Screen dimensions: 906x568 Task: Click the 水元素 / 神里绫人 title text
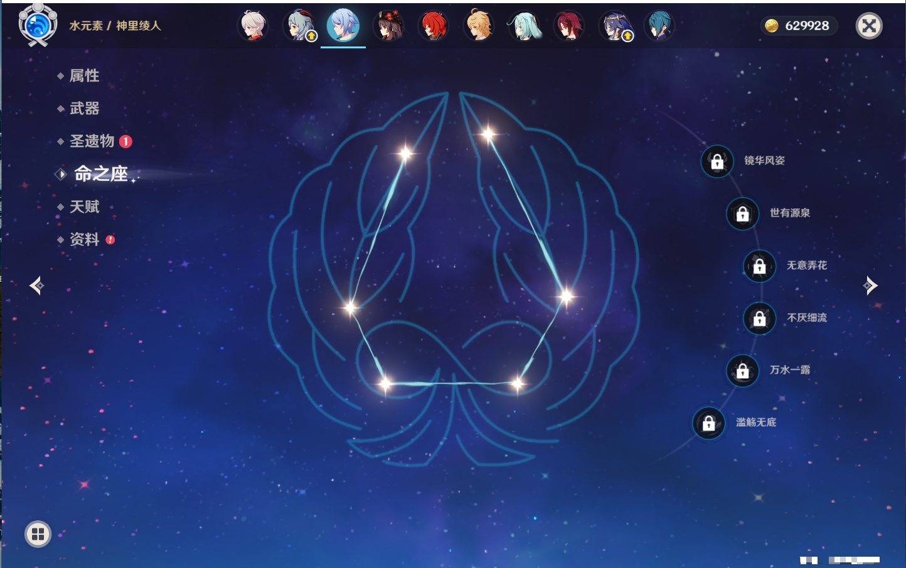(115, 26)
